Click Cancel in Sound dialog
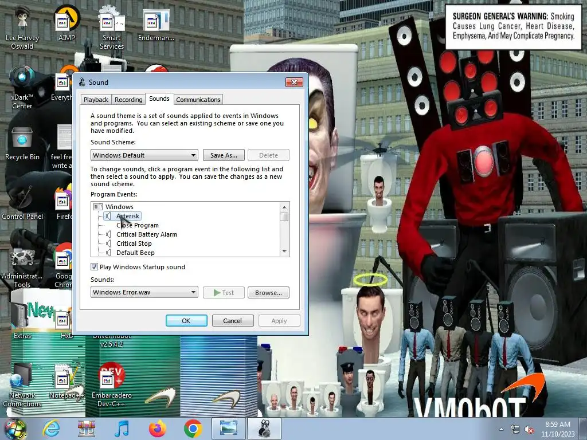Image resolution: width=587 pixels, height=440 pixels. 233,321
